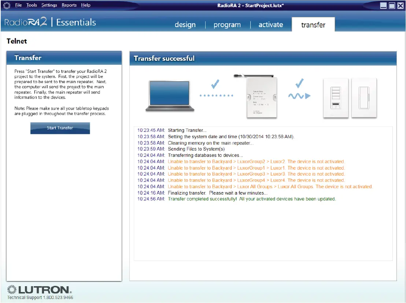Select the Luxor1 unable to transfer warning
The height and width of the screenshot is (303, 406).
point(241,168)
